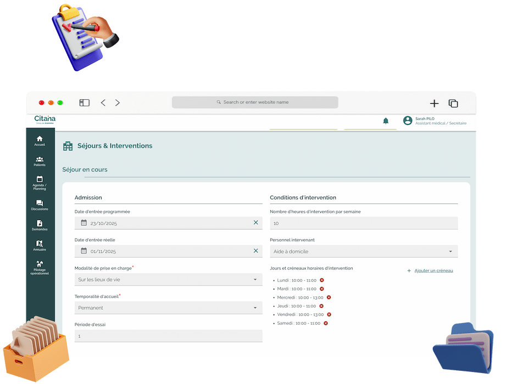Expand the Modalité de prise en charge dropdown
Image resolution: width=506 pixels, height=384 pixels.
click(168, 280)
